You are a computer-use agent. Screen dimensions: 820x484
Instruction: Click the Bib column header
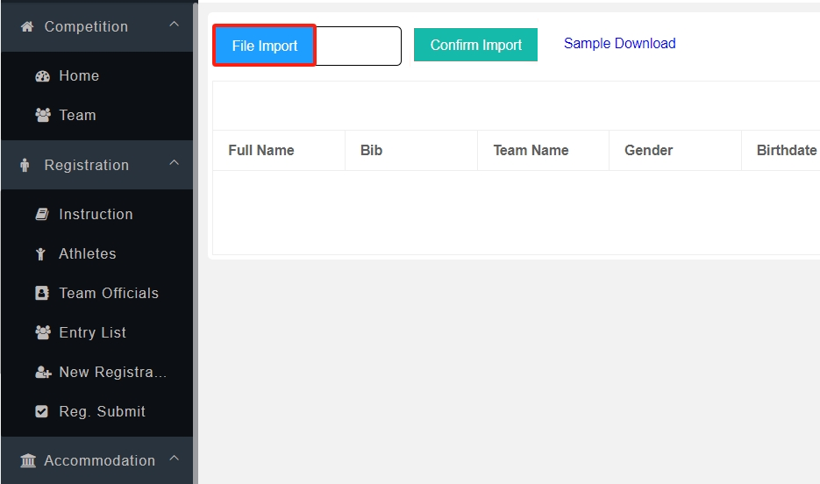pyautogui.click(x=371, y=150)
